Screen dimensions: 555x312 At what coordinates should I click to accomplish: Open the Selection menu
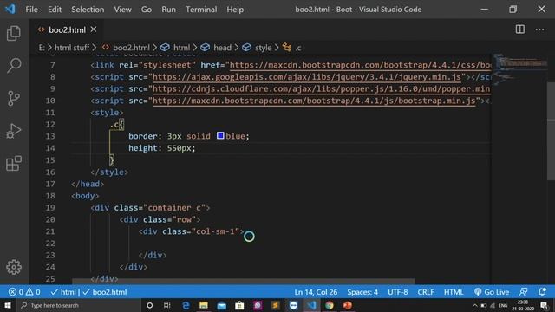tap(88, 10)
